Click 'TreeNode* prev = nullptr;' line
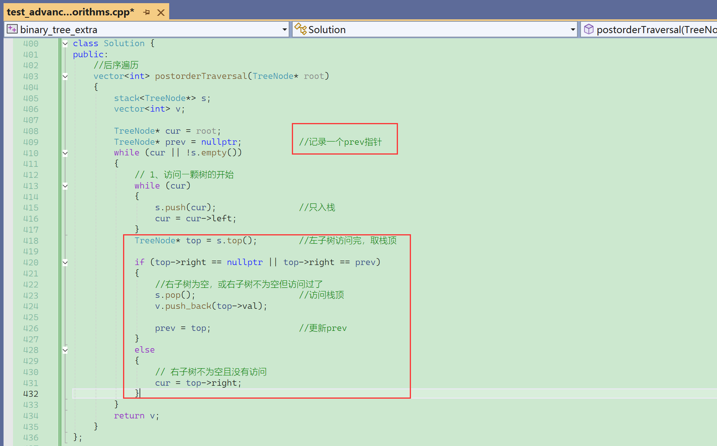 177,142
